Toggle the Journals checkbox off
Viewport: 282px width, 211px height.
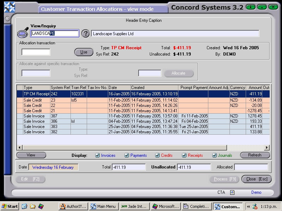tap(214, 155)
